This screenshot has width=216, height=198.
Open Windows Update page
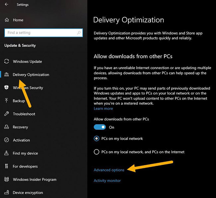[27, 62]
